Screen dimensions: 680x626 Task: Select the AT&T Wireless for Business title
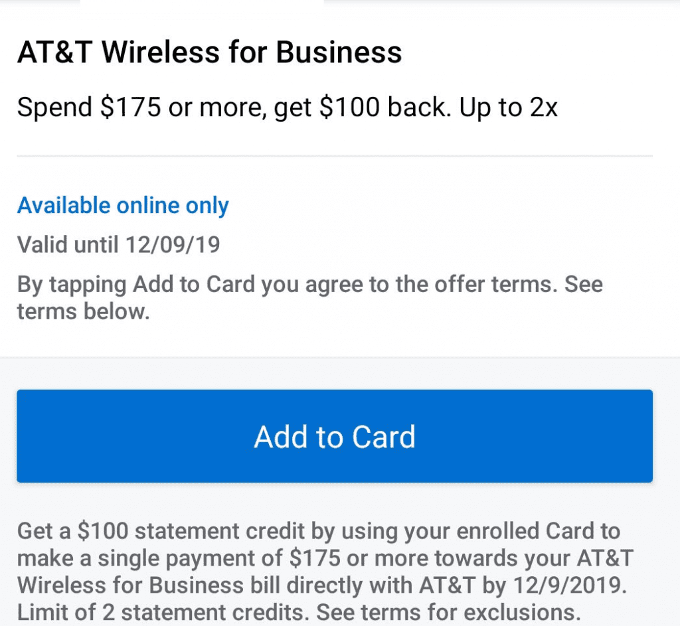209,52
